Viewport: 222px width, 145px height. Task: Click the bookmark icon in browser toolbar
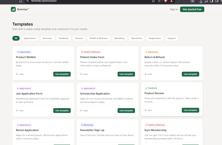21,1
